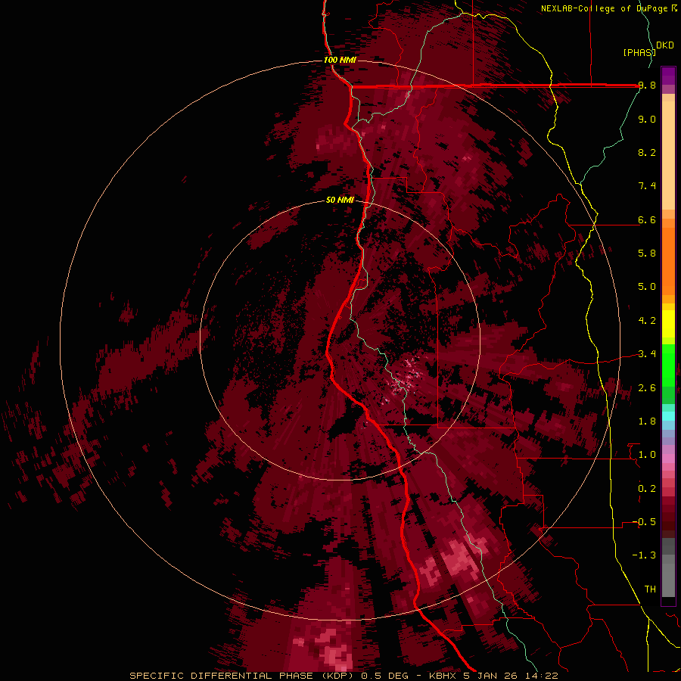This screenshot has width=681, height=681.
Task: Click the 9.0 value on the color scale
Action: click(x=647, y=119)
